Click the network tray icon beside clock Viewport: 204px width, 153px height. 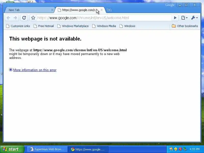pyautogui.click(x=185, y=149)
